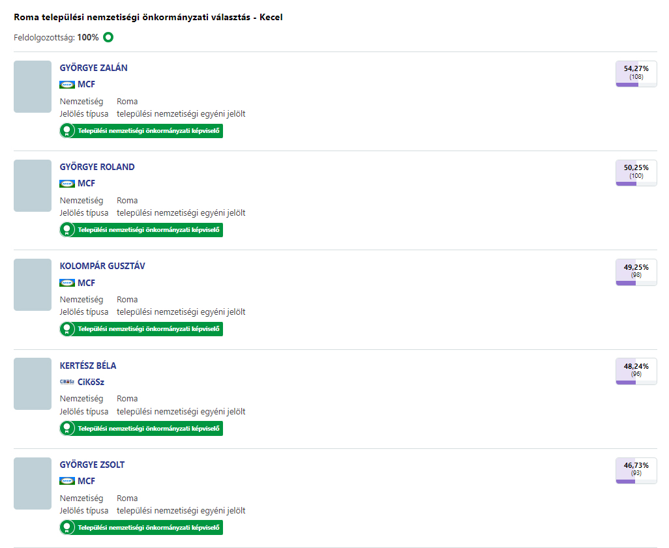Screen dimensions: 669x548
Task: Click MCF party logo beside Györgye Zsolt
Action: [67, 482]
